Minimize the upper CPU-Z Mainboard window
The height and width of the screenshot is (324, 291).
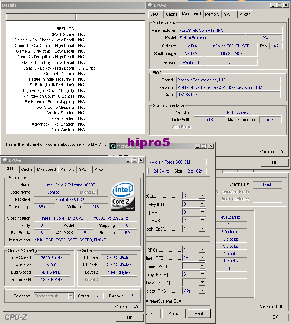click(273, 5)
